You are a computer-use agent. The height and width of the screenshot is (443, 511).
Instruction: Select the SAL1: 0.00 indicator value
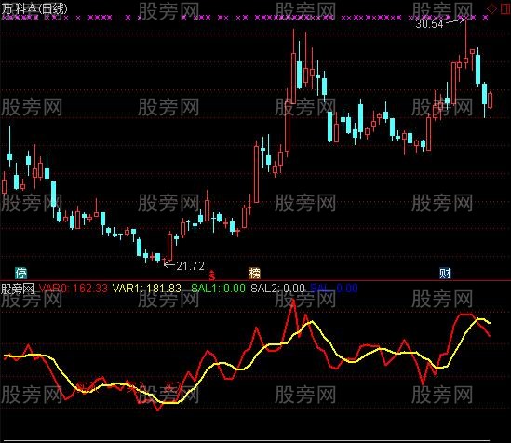pos(218,289)
